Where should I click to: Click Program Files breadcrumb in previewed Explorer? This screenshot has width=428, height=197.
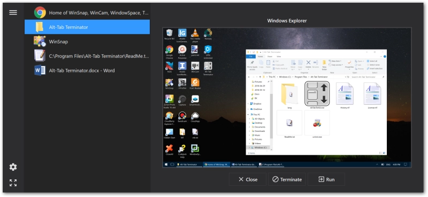click(x=301, y=77)
